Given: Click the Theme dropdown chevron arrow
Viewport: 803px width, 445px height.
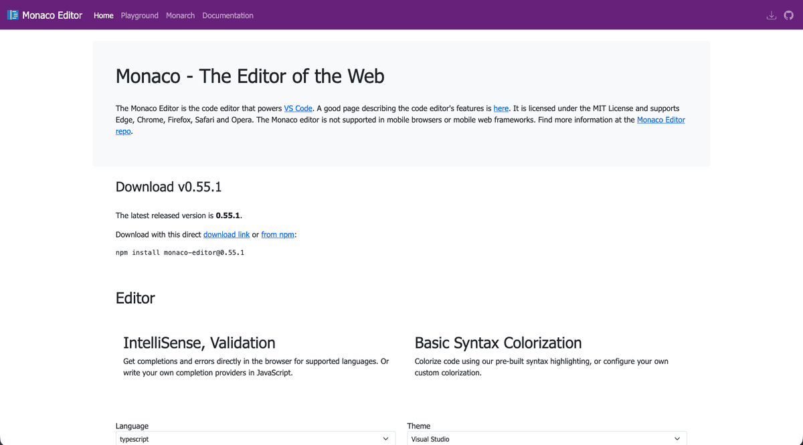Looking at the screenshot, I should [677, 439].
